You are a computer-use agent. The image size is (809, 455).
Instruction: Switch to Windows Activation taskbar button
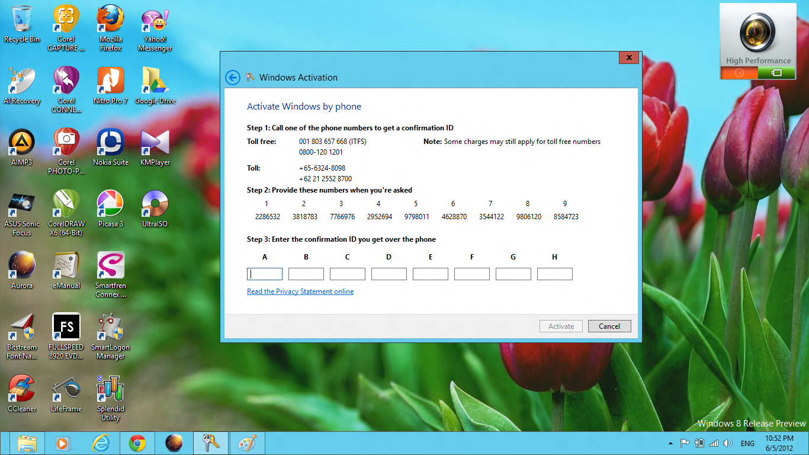point(210,443)
